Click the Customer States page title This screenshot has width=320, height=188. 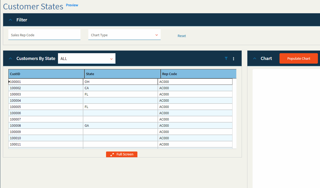[x=33, y=6]
